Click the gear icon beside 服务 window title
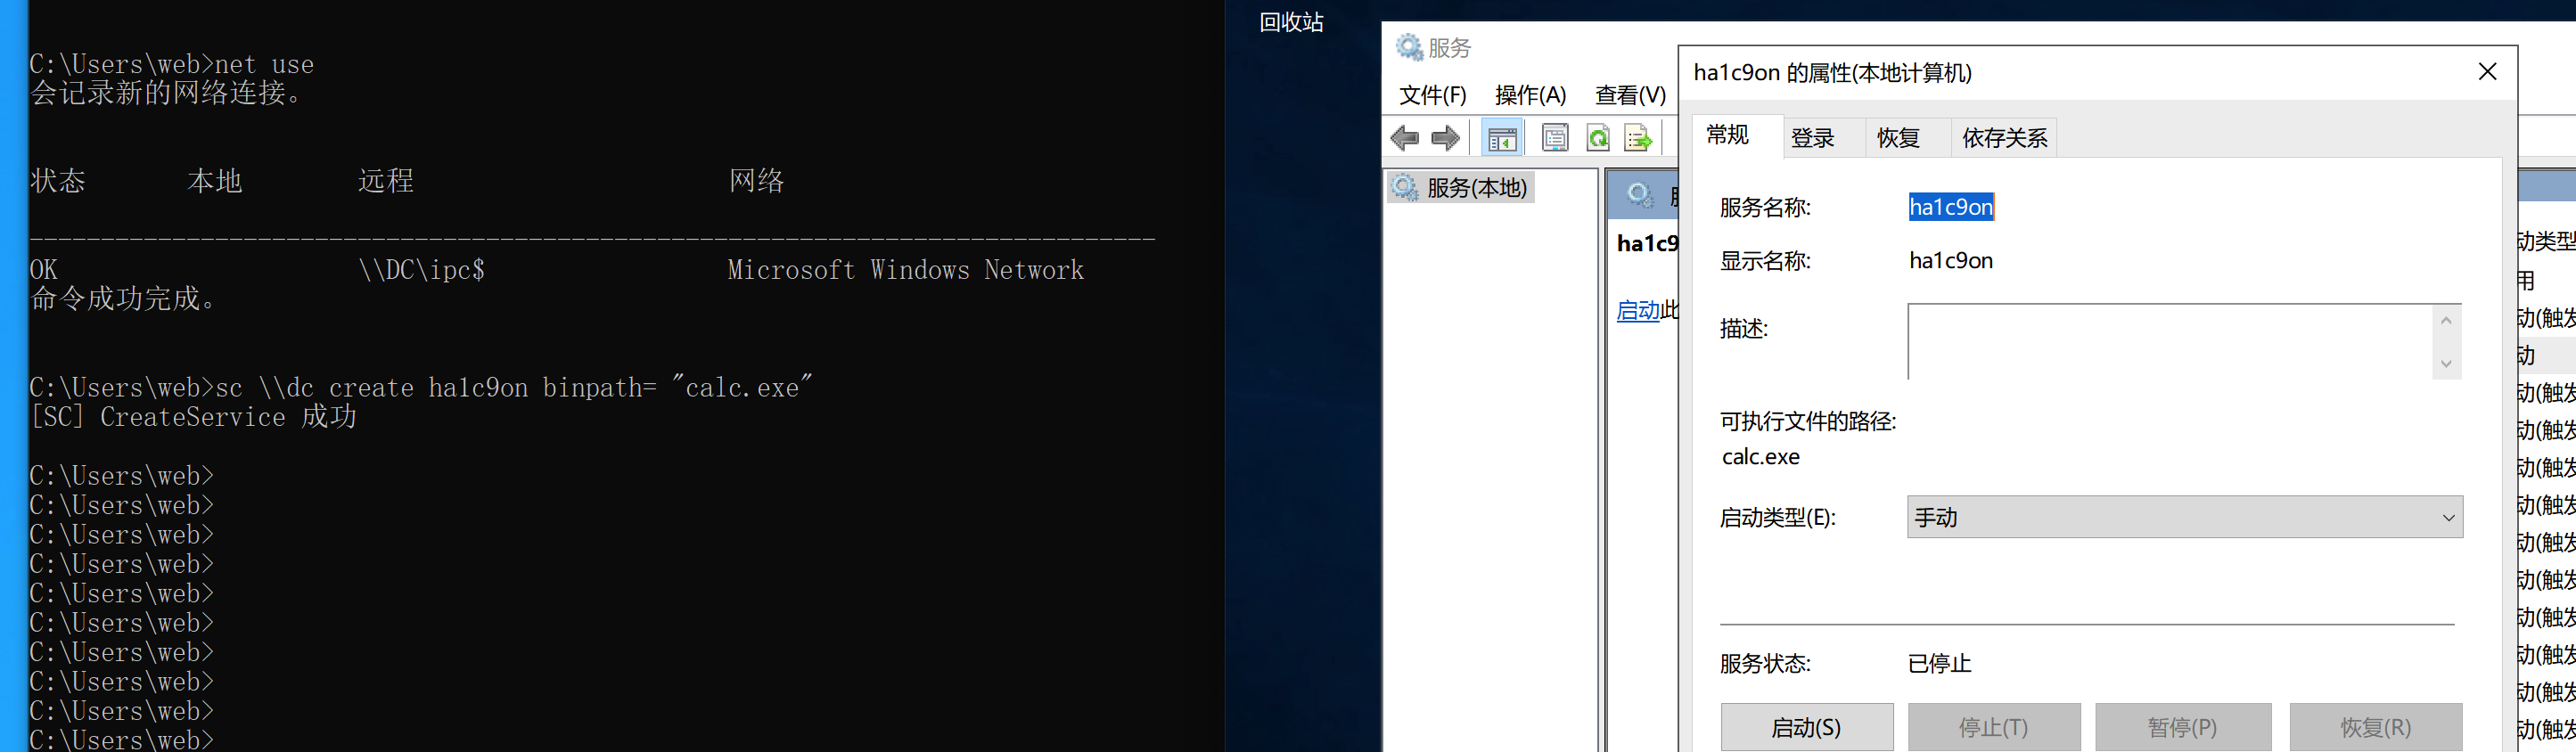Image resolution: width=2576 pixels, height=752 pixels. click(1409, 47)
